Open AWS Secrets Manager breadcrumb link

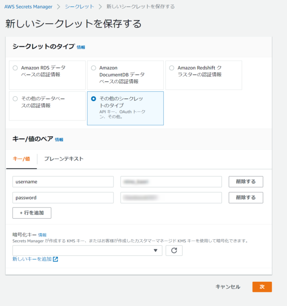click(x=28, y=7)
